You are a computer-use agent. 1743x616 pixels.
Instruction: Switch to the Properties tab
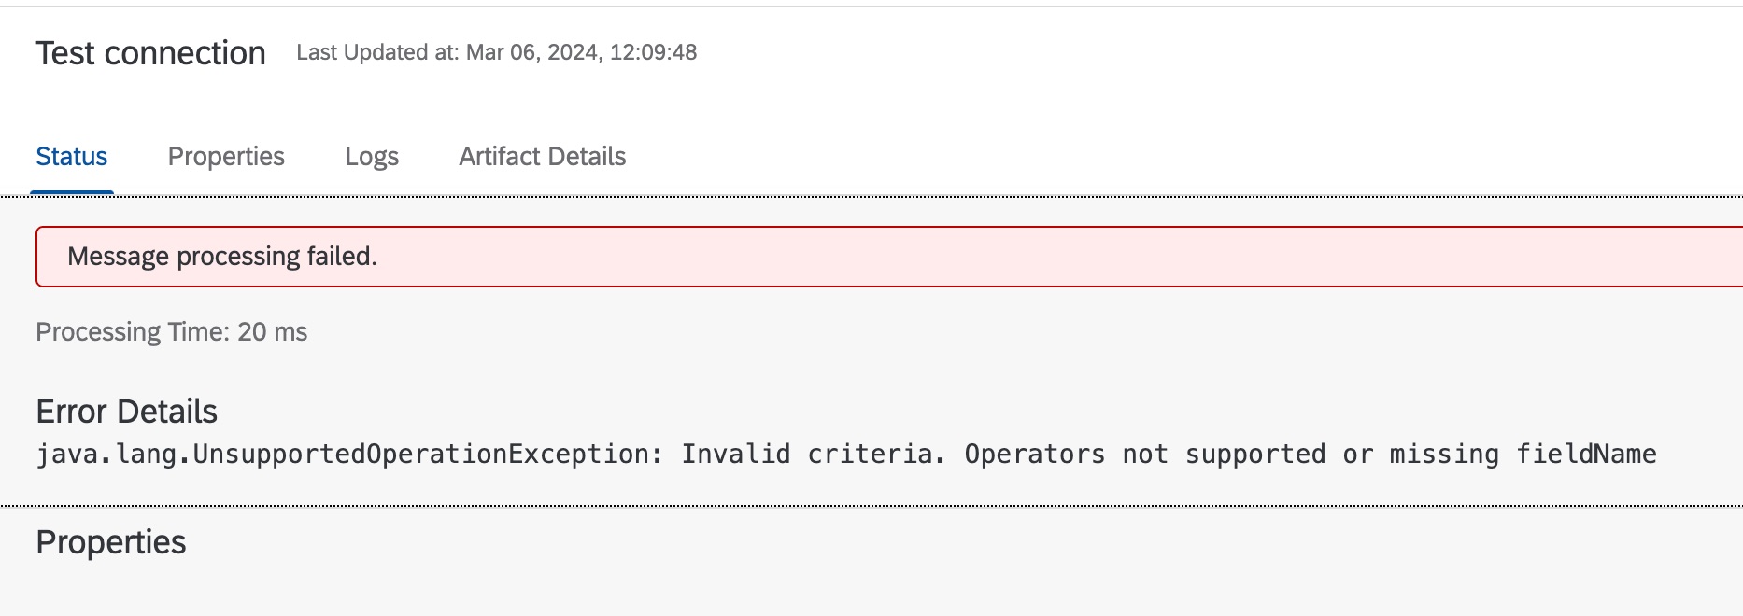pos(225,156)
